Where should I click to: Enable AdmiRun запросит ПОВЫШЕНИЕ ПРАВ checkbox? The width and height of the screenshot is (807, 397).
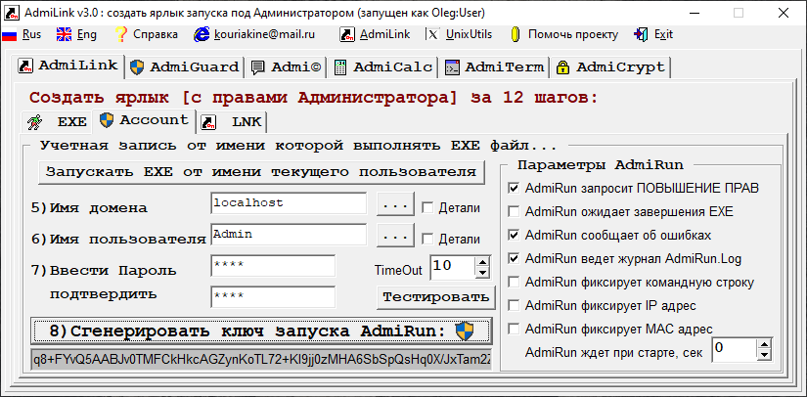514,188
